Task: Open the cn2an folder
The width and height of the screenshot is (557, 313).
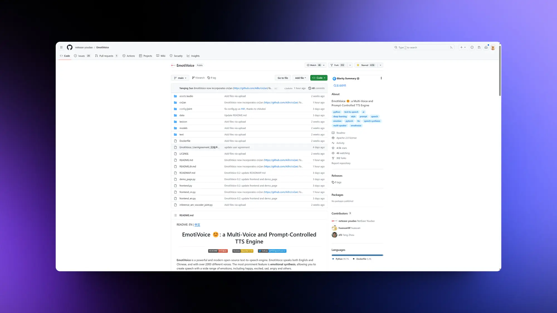Action: pyautogui.click(x=182, y=103)
